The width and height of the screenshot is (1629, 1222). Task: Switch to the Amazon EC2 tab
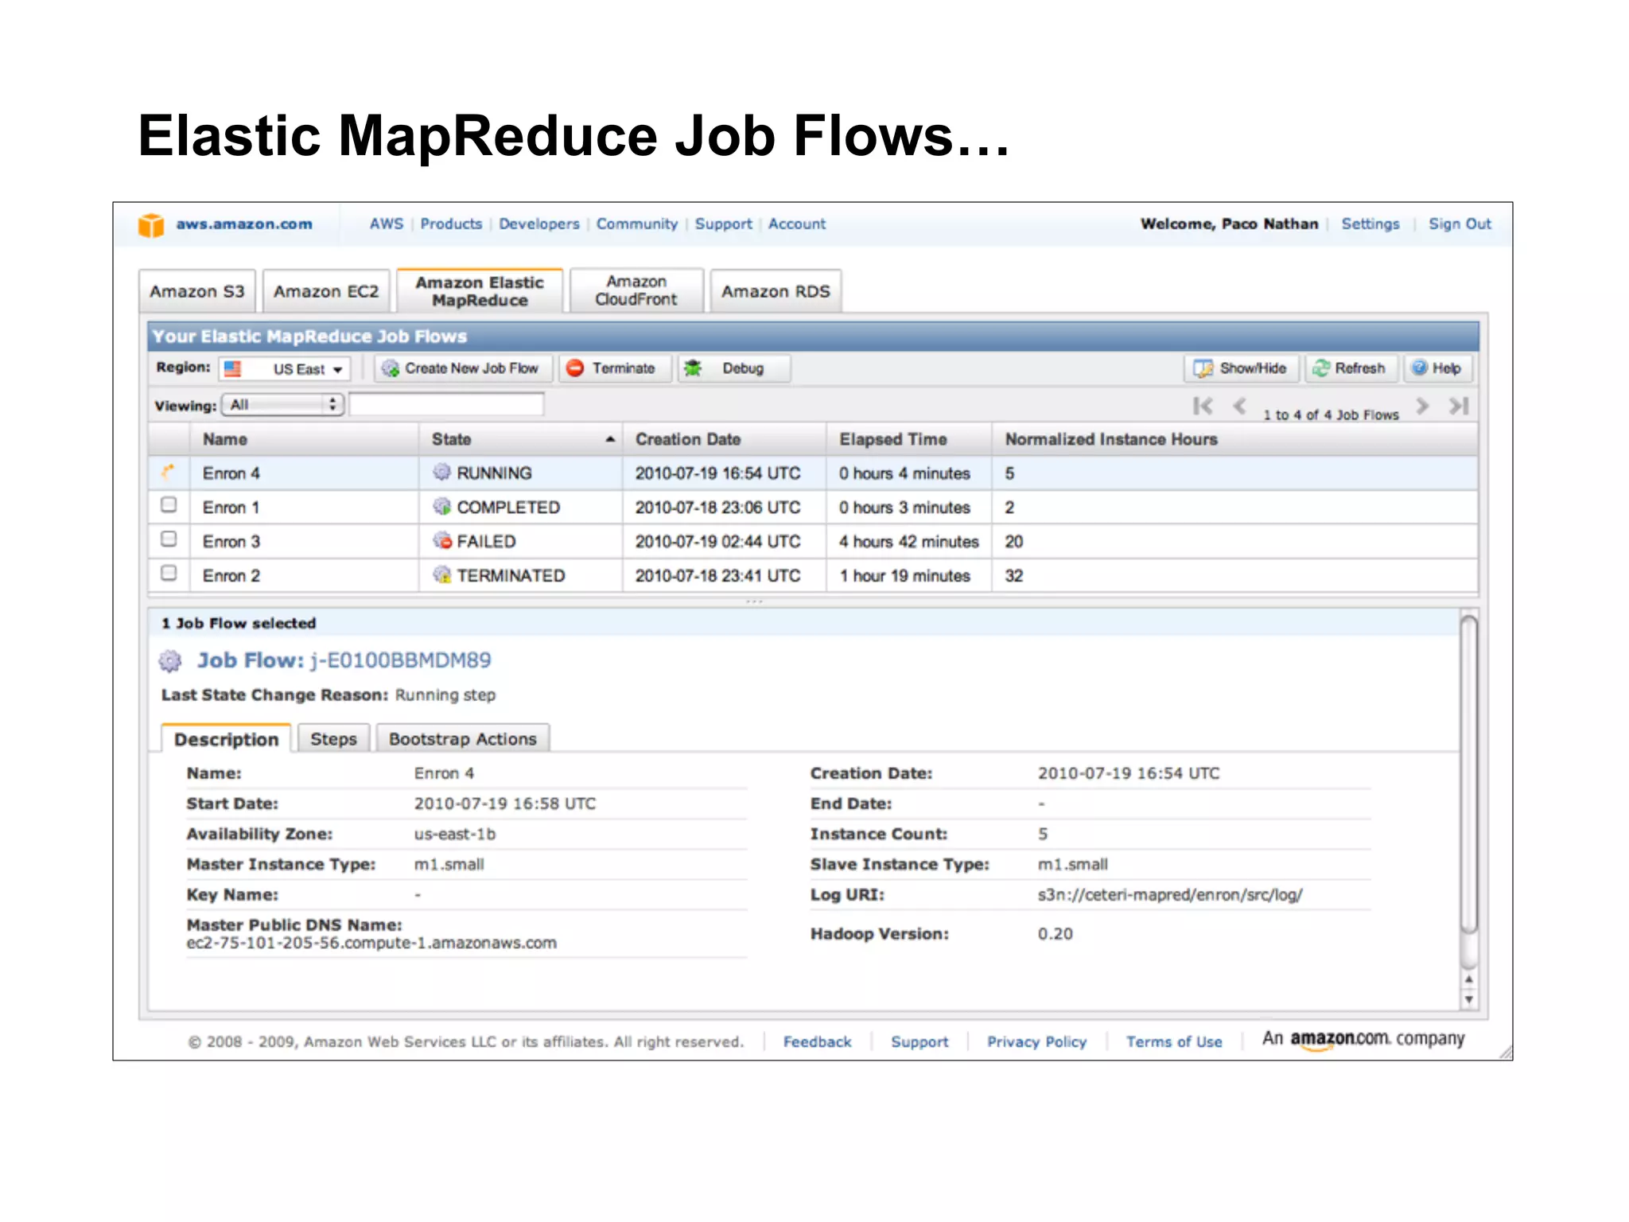click(326, 291)
